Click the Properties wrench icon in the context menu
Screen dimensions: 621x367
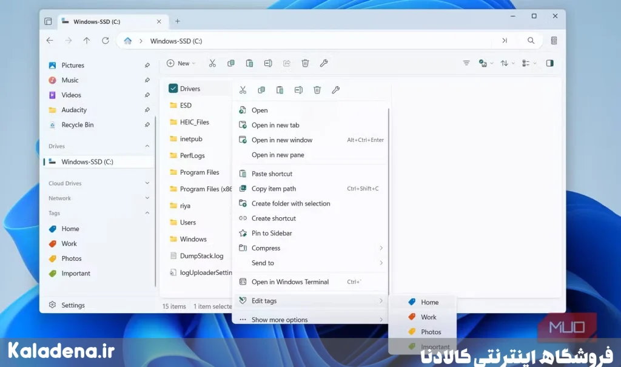pos(336,90)
